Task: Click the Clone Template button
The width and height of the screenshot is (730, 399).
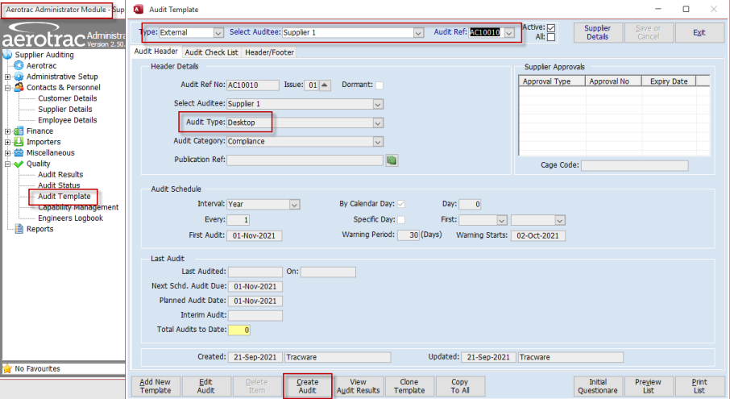Action: pos(409,386)
